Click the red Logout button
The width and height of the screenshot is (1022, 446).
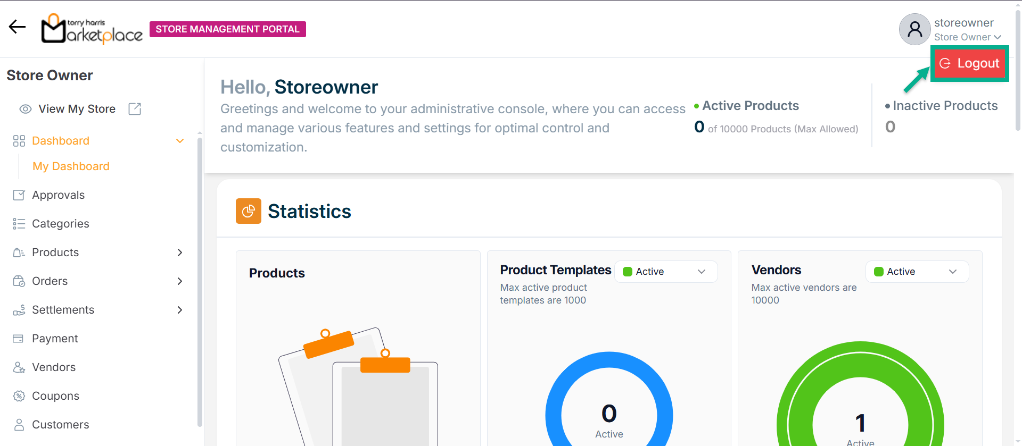pyautogui.click(x=969, y=63)
